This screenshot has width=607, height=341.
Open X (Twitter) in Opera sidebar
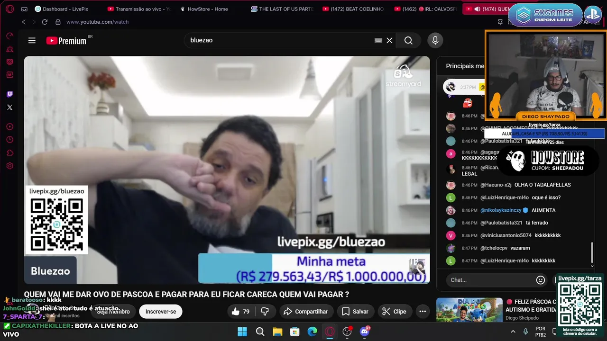(9, 108)
